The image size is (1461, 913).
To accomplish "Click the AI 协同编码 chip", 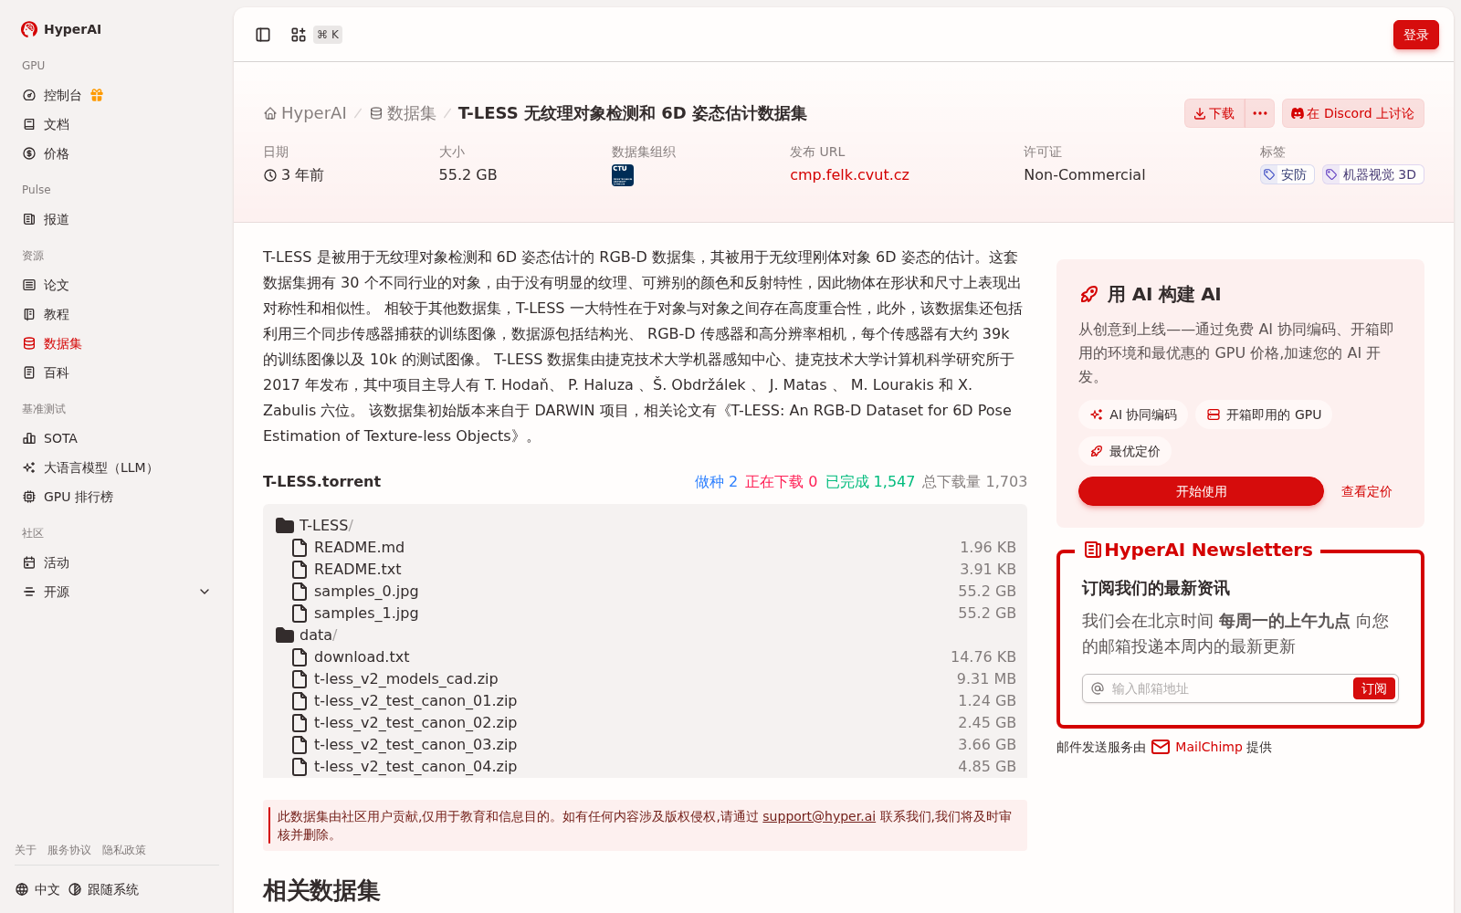I will (x=1133, y=415).
